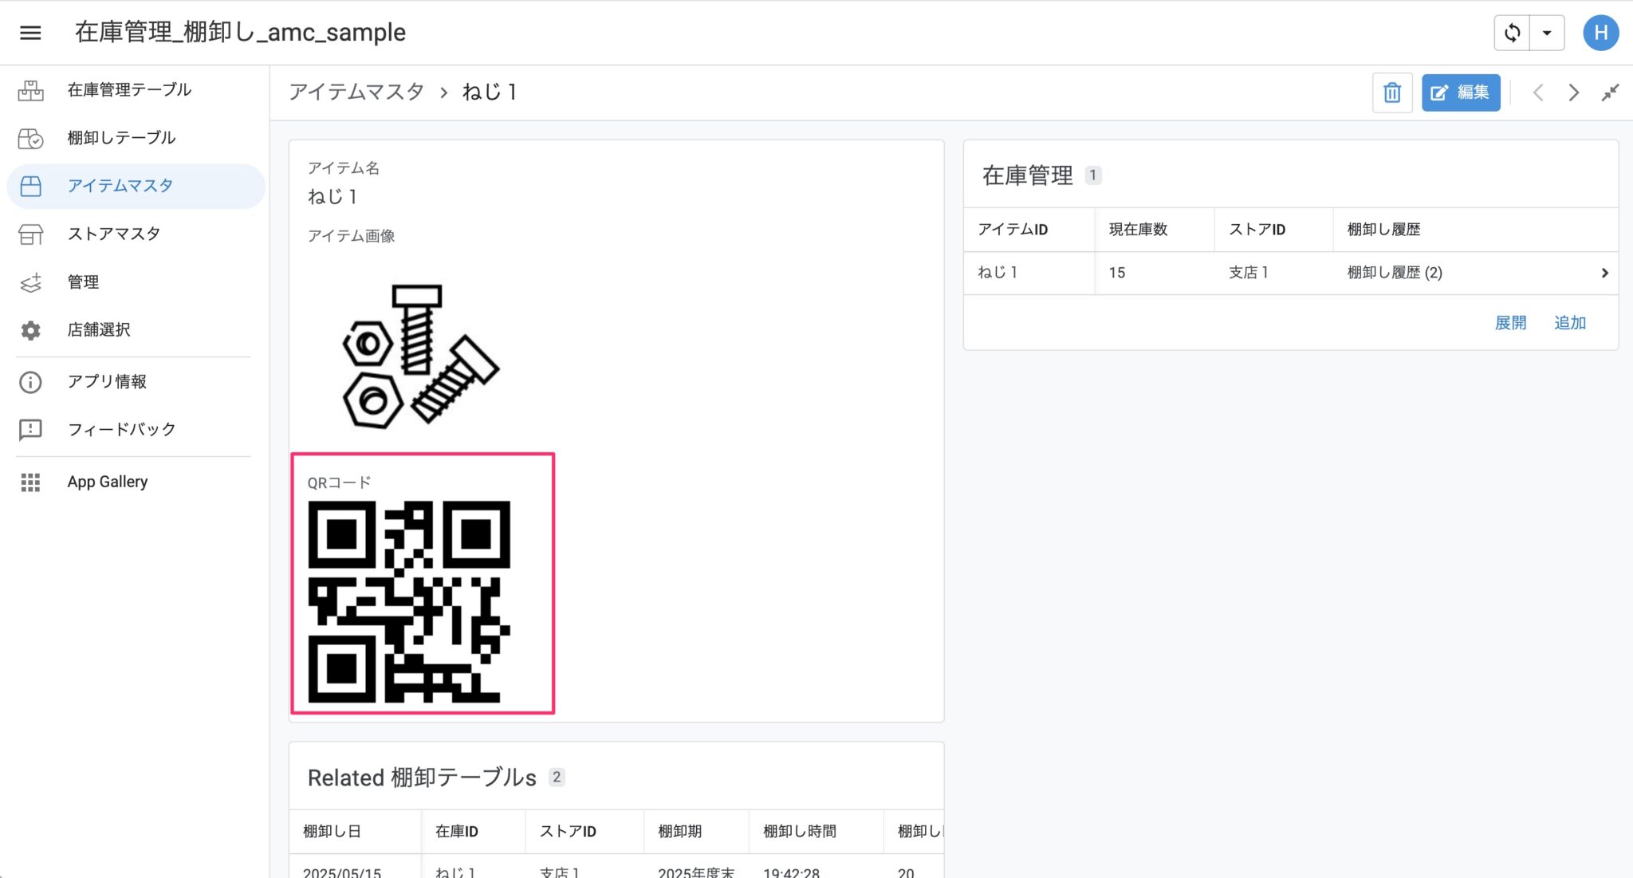Collapse the detail view with shrink icon

coord(1610,93)
